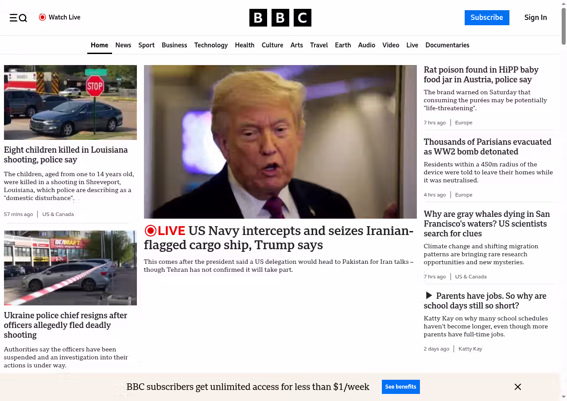The height and width of the screenshot is (401, 567).
Task: Click the scrollbar up arrow
Action: tap(563, 4)
